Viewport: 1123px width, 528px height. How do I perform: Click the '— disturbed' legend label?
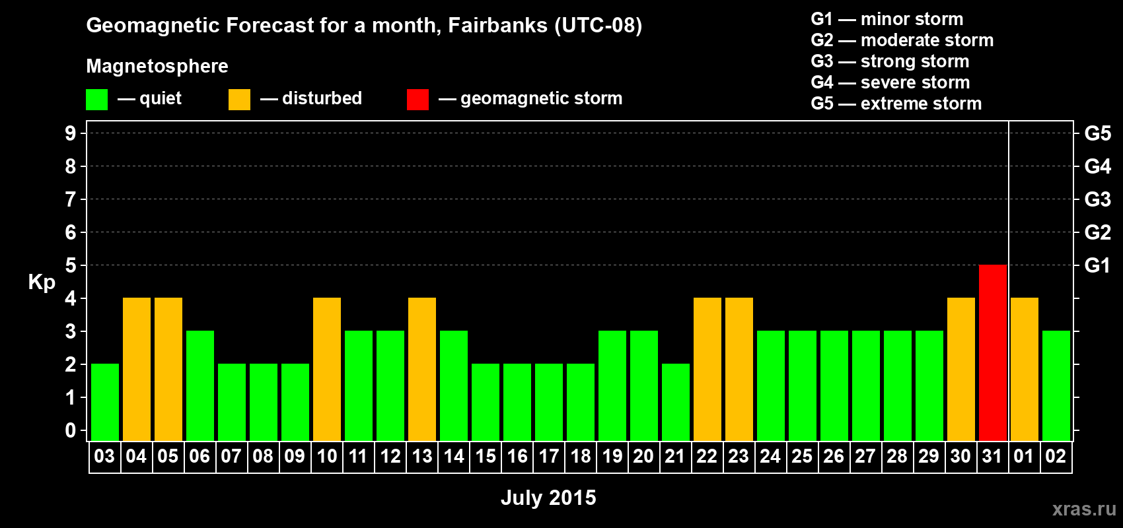311,98
